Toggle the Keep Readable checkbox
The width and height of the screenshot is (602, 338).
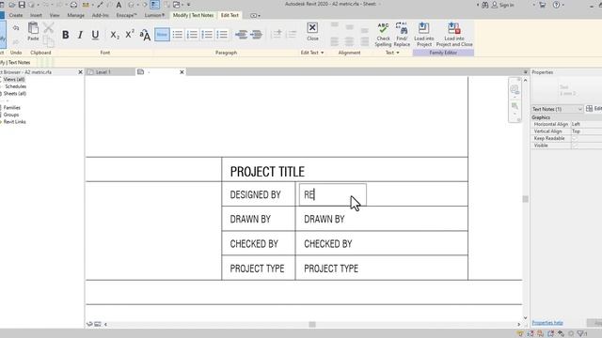(x=575, y=138)
